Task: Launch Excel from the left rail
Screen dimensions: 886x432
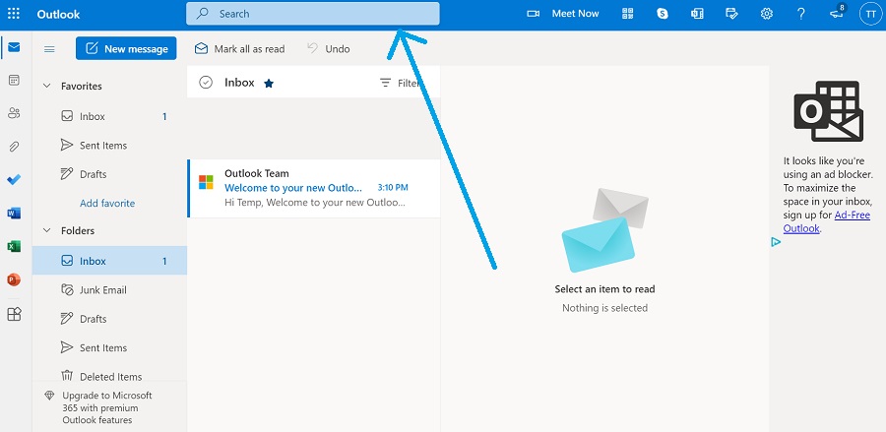Action: pos(14,246)
